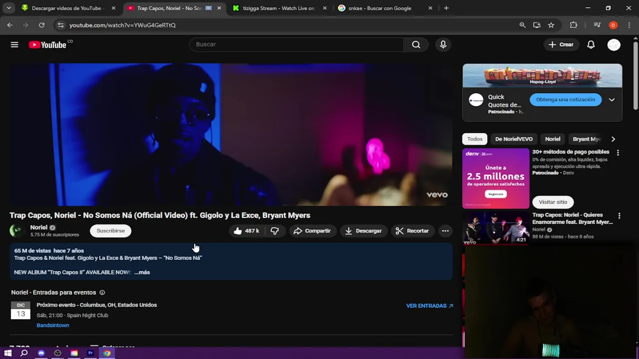Screen dimensions: 639x359
Task: Open YouTube notifications bell
Action: [x=591, y=44]
